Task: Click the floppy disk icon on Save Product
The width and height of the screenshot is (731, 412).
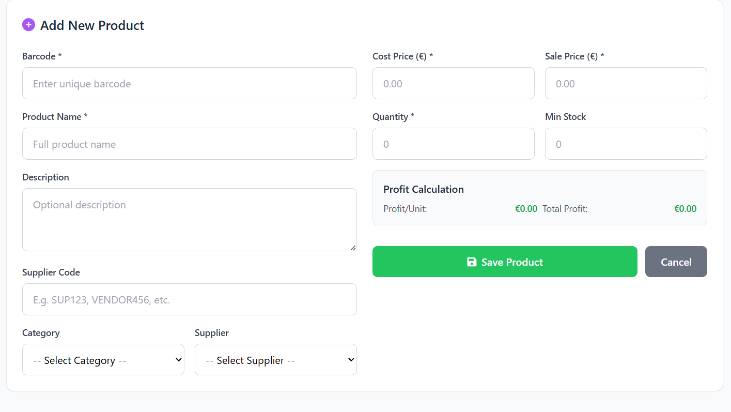Action: tap(471, 262)
